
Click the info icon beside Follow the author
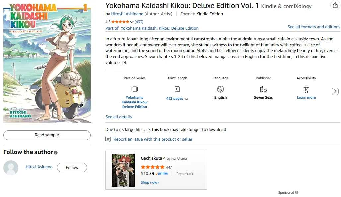pyautogui.click(x=56, y=153)
